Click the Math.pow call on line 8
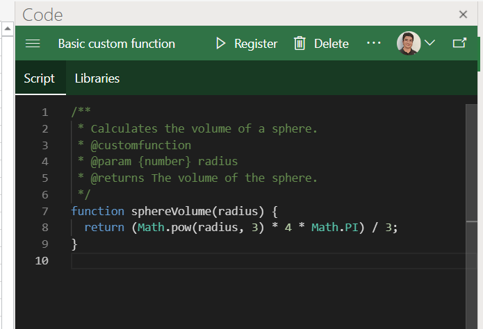 [164, 228]
